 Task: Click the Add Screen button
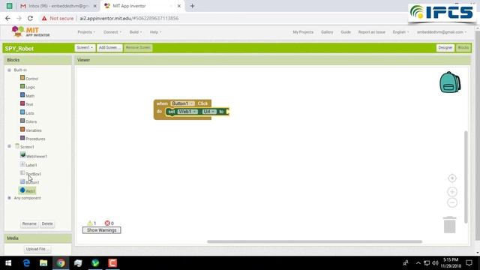109,48
